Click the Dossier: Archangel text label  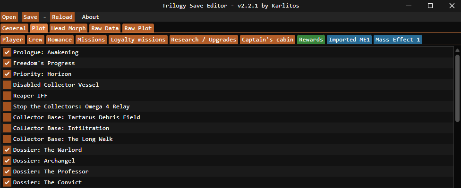tap(44, 161)
